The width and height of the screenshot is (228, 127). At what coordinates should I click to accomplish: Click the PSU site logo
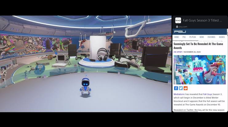pos(180,32)
